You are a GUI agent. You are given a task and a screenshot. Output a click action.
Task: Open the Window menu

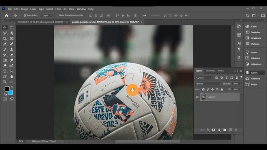coord(81,9)
